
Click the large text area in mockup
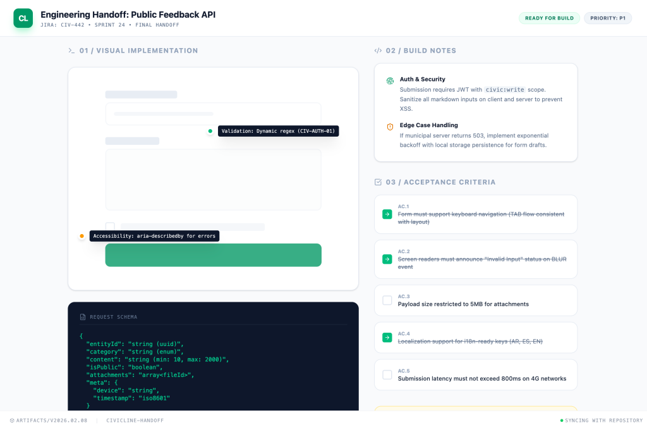(x=213, y=180)
